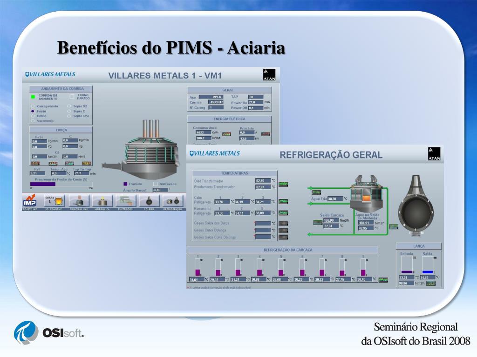Click carcaça temperature value 31,61

pos(197,279)
